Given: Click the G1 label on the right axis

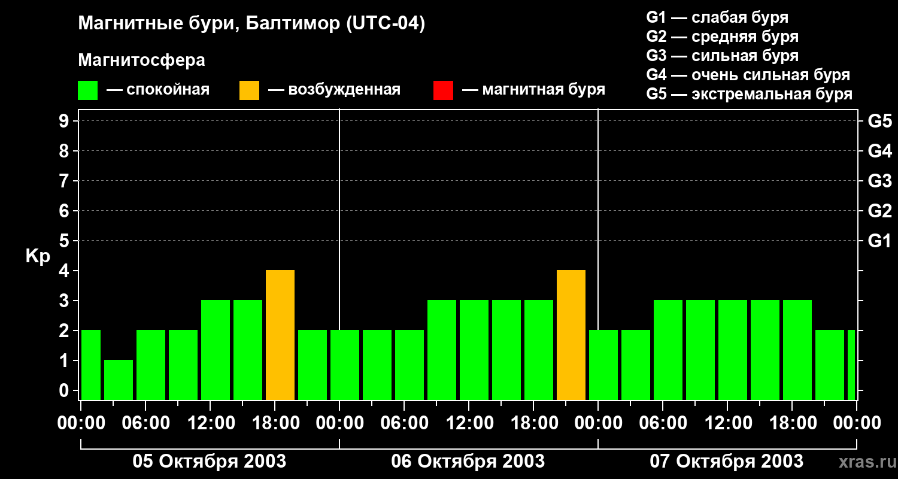Looking at the screenshot, I should pos(879,241).
